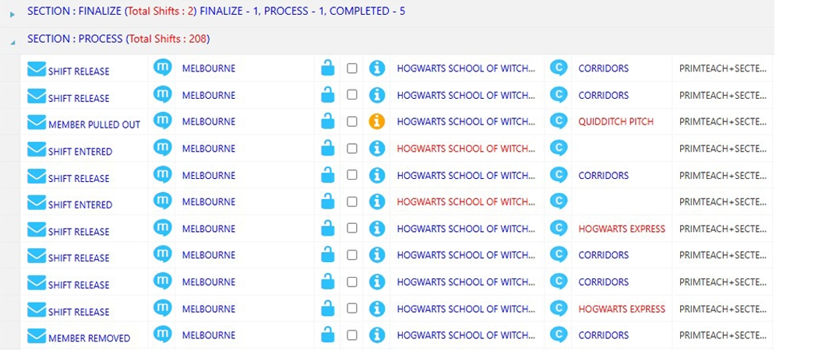Select the SECTION : FINALIZE header text
Image resolution: width=818 pixels, height=350 pixels.
point(216,11)
